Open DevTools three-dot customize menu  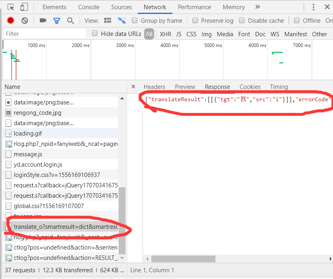click(313, 7)
